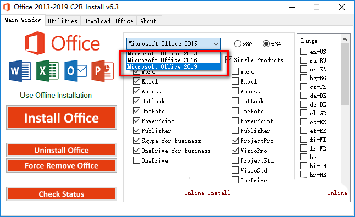Click the Office logo in the title bar
This screenshot has width=355, height=217.
coord(7,7)
